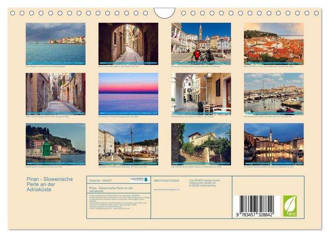Open the archway café tables photo
Viewport: 329px width, 237px height.
(x=201, y=94)
